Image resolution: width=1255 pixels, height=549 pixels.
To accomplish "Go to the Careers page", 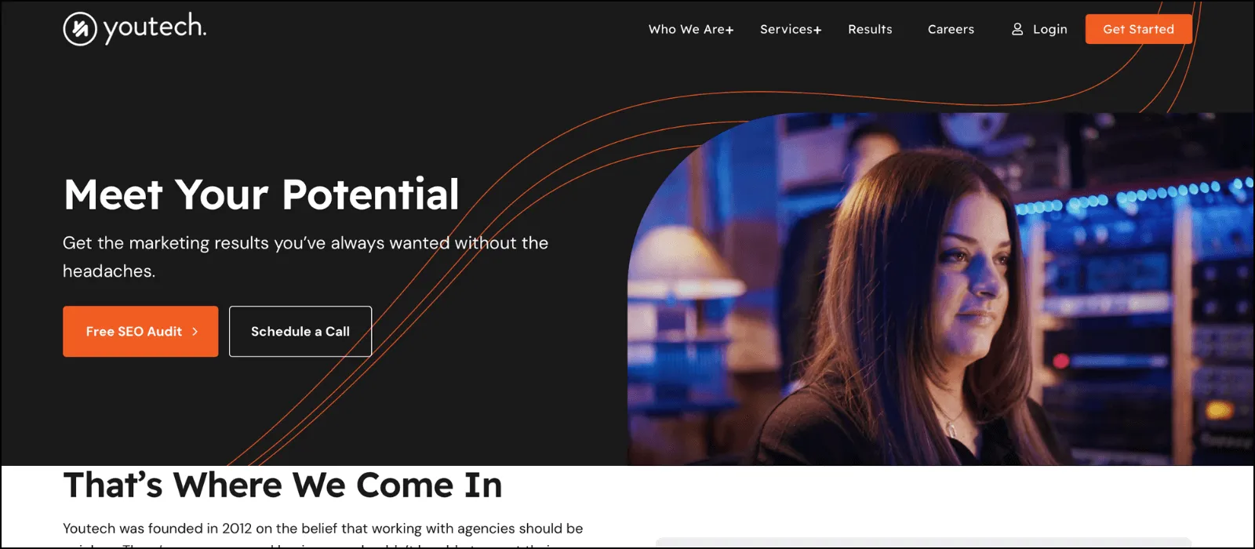I will tap(951, 29).
